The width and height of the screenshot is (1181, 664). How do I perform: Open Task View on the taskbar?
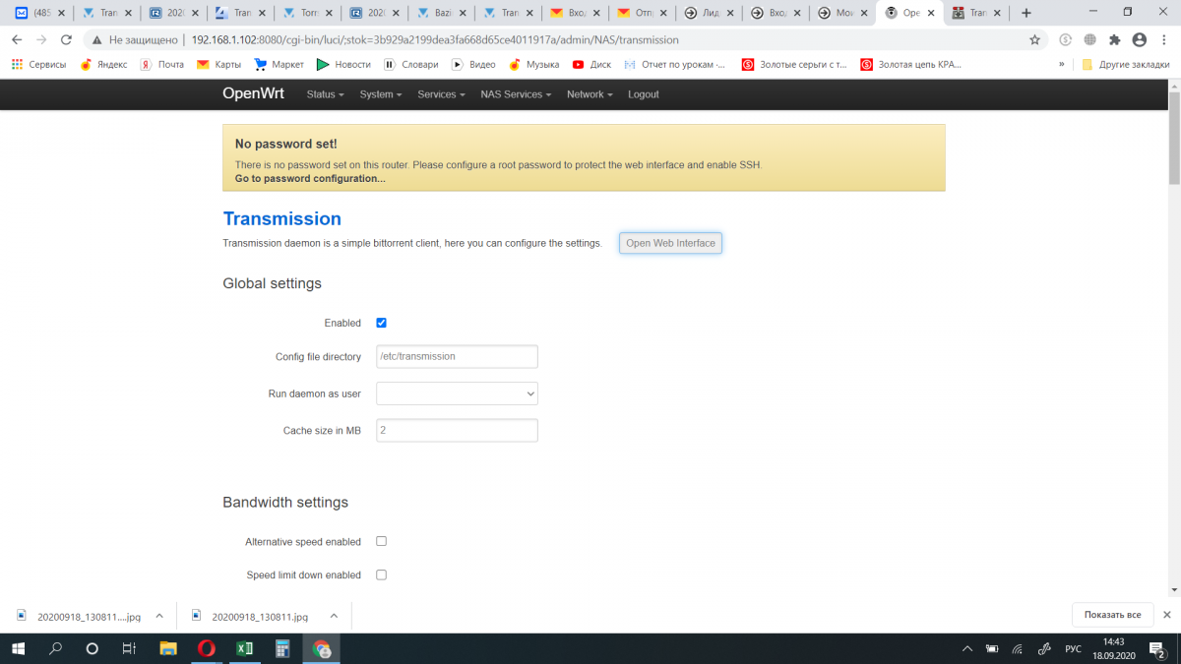click(129, 648)
